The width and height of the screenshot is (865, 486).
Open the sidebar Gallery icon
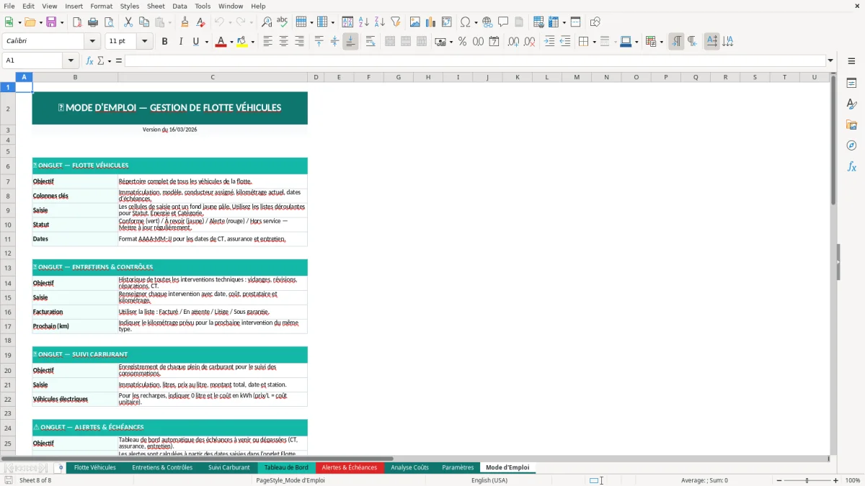point(851,125)
